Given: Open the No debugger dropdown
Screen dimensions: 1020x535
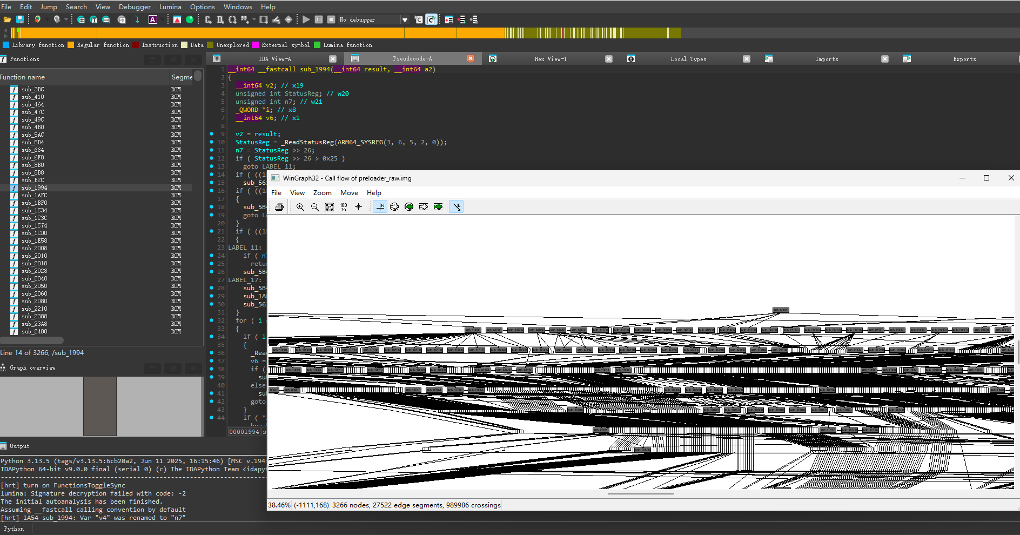Looking at the screenshot, I should click(405, 20).
